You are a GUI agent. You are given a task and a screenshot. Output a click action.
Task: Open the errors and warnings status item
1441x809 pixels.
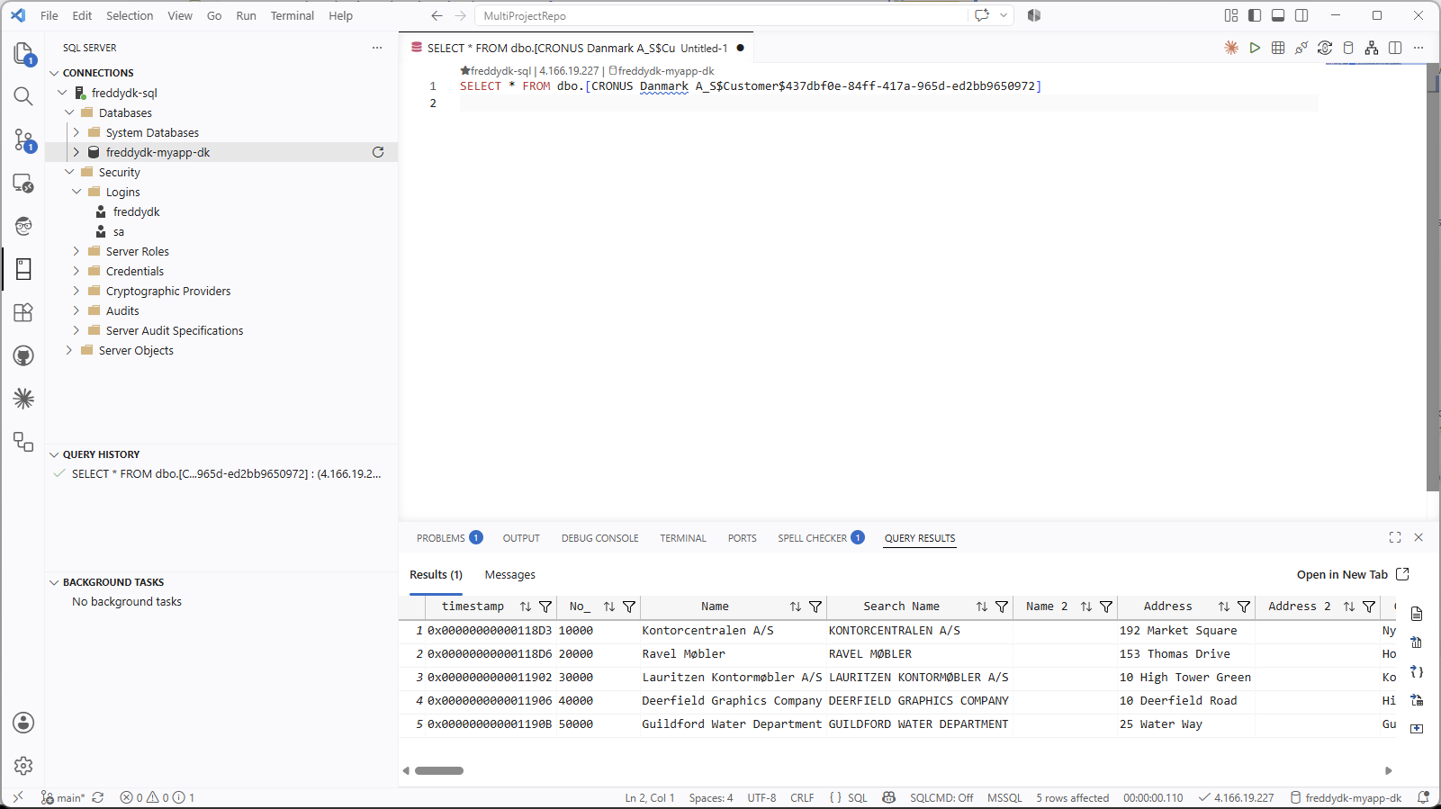pos(158,798)
